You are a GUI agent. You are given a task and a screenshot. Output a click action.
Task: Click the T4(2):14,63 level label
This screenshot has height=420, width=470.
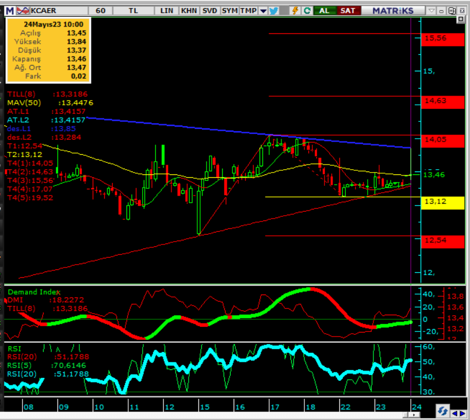30,172
